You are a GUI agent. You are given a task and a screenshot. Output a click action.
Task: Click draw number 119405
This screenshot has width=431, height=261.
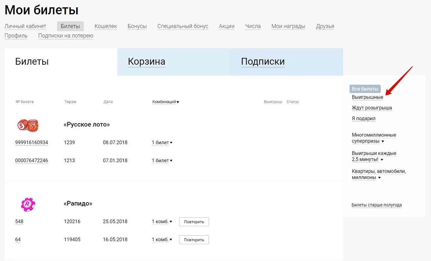click(72, 240)
